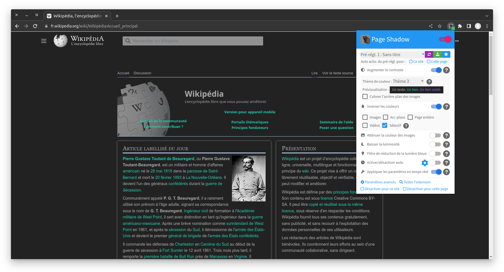Go forward in browser history

tap(26, 26)
